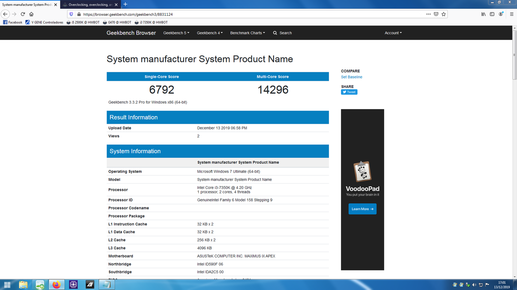This screenshot has width=517, height=290.
Task: Click the Result Information section header
Action: click(x=218, y=117)
